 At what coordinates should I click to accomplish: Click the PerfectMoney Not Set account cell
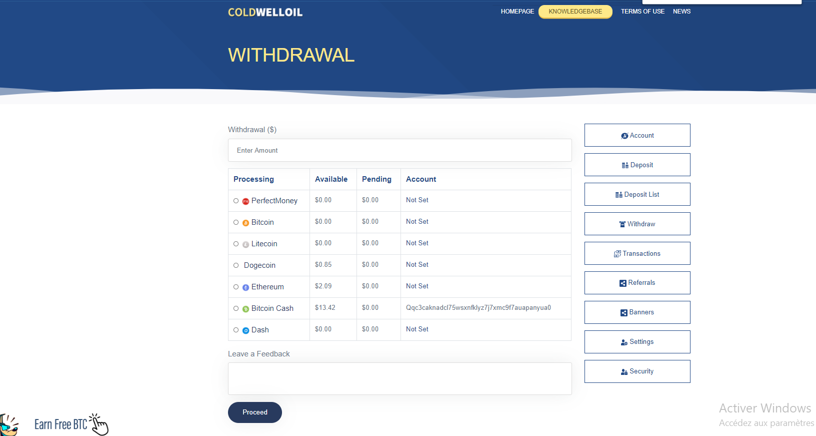[417, 200]
